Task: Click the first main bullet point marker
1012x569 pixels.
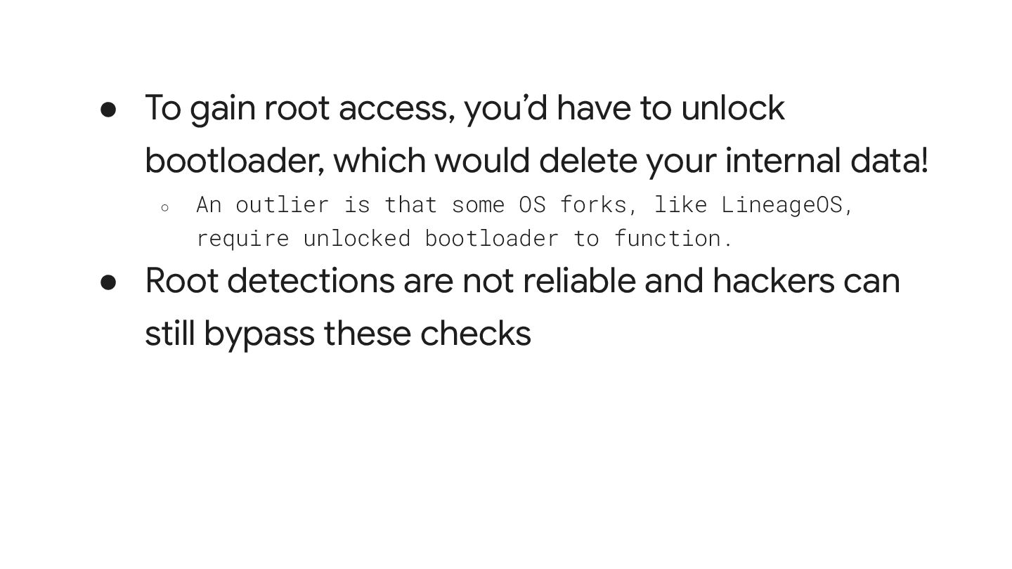Action: pyautogui.click(x=108, y=110)
